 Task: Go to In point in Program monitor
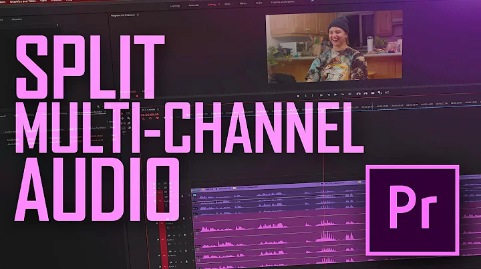(321, 95)
